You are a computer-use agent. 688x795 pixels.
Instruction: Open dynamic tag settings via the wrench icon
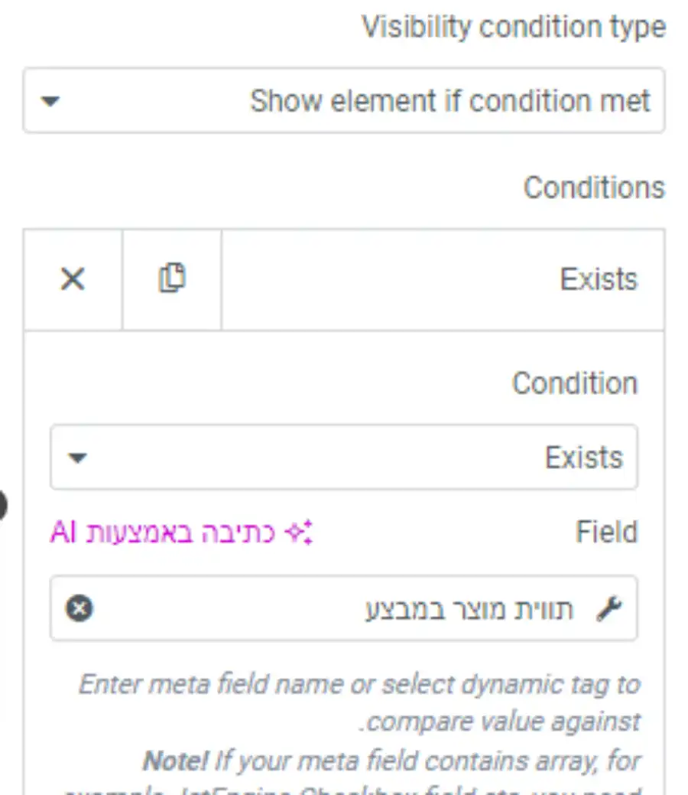click(609, 608)
